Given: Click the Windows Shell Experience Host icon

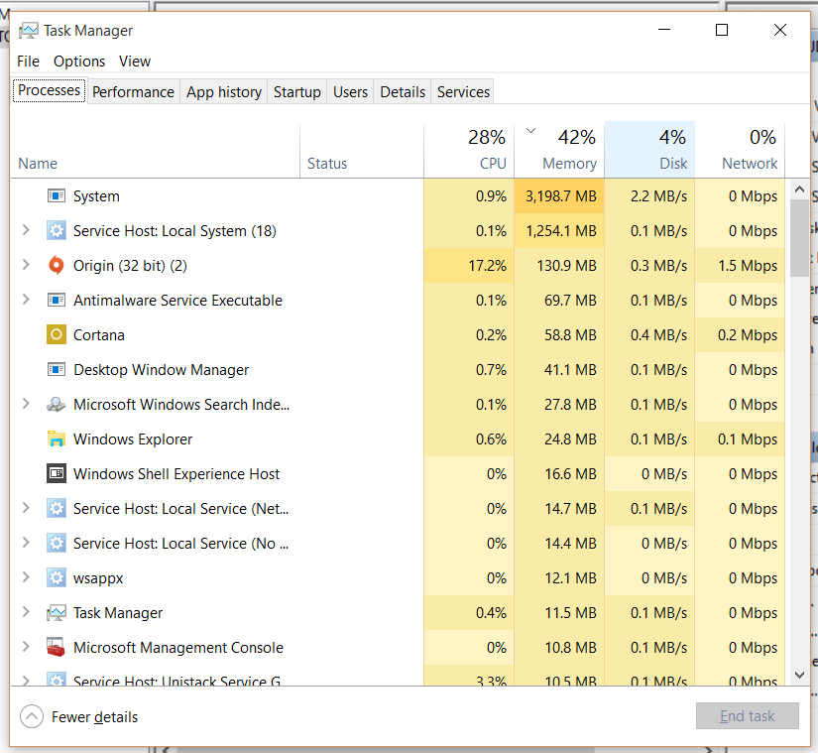Looking at the screenshot, I should click(x=57, y=474).
